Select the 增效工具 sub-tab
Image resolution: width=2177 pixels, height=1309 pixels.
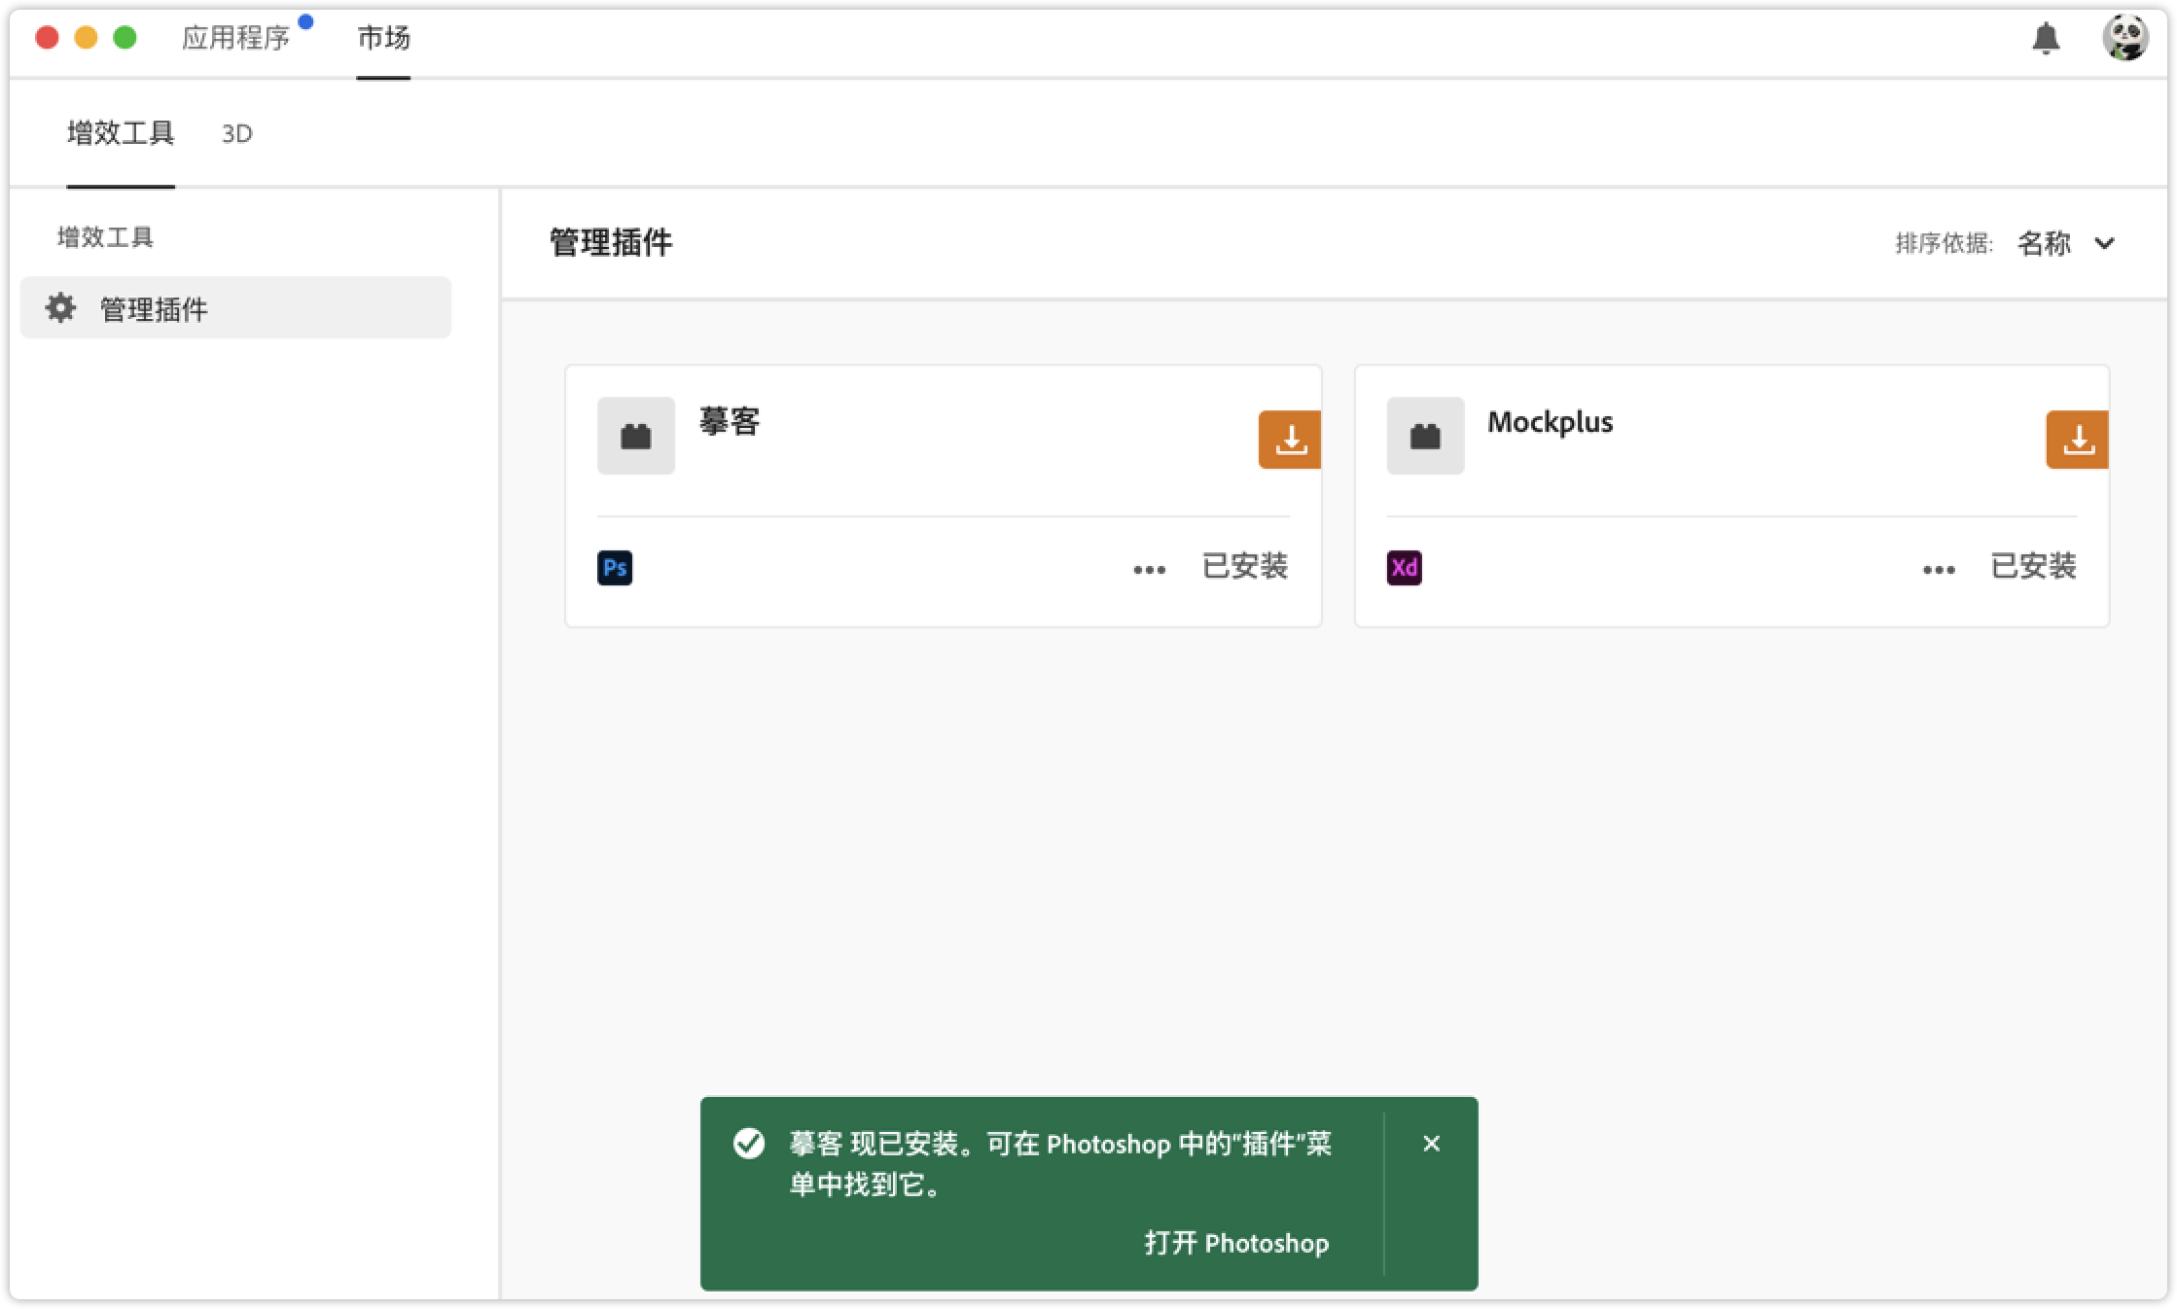point(121,133)
